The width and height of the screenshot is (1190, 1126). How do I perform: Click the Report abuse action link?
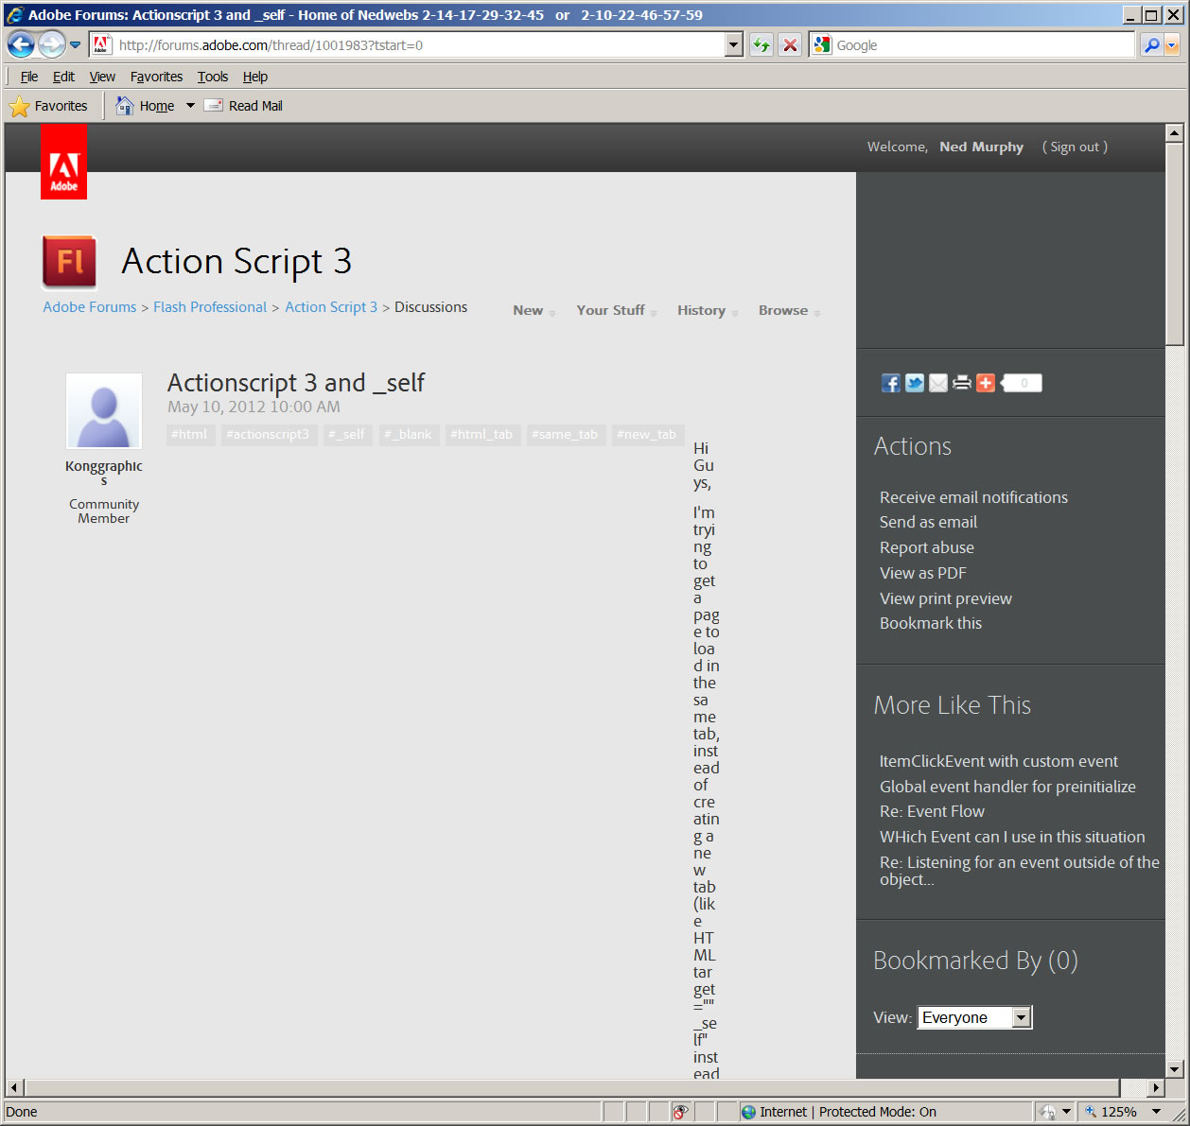926,547
